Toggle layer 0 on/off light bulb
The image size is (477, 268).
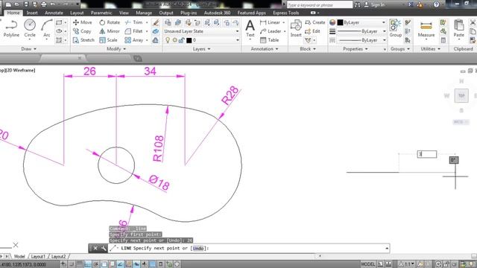point(167,40)
